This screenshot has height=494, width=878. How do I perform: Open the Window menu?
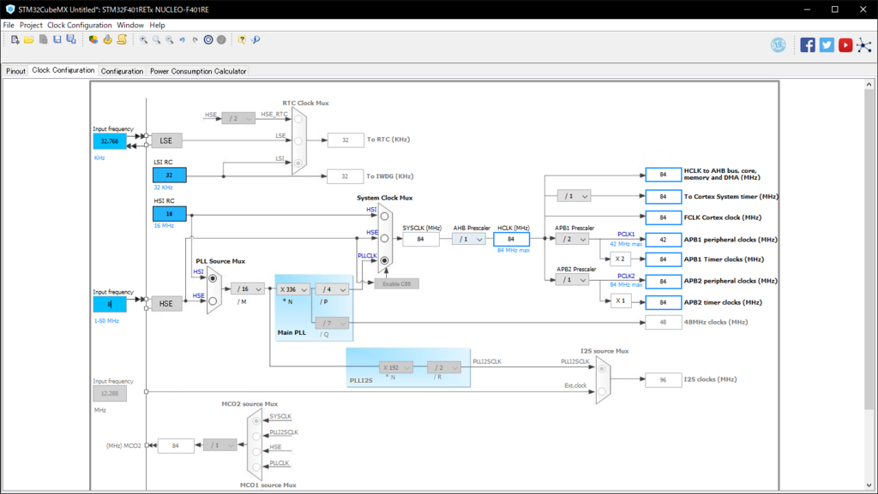pyautogui.click(x=130, y=25)
